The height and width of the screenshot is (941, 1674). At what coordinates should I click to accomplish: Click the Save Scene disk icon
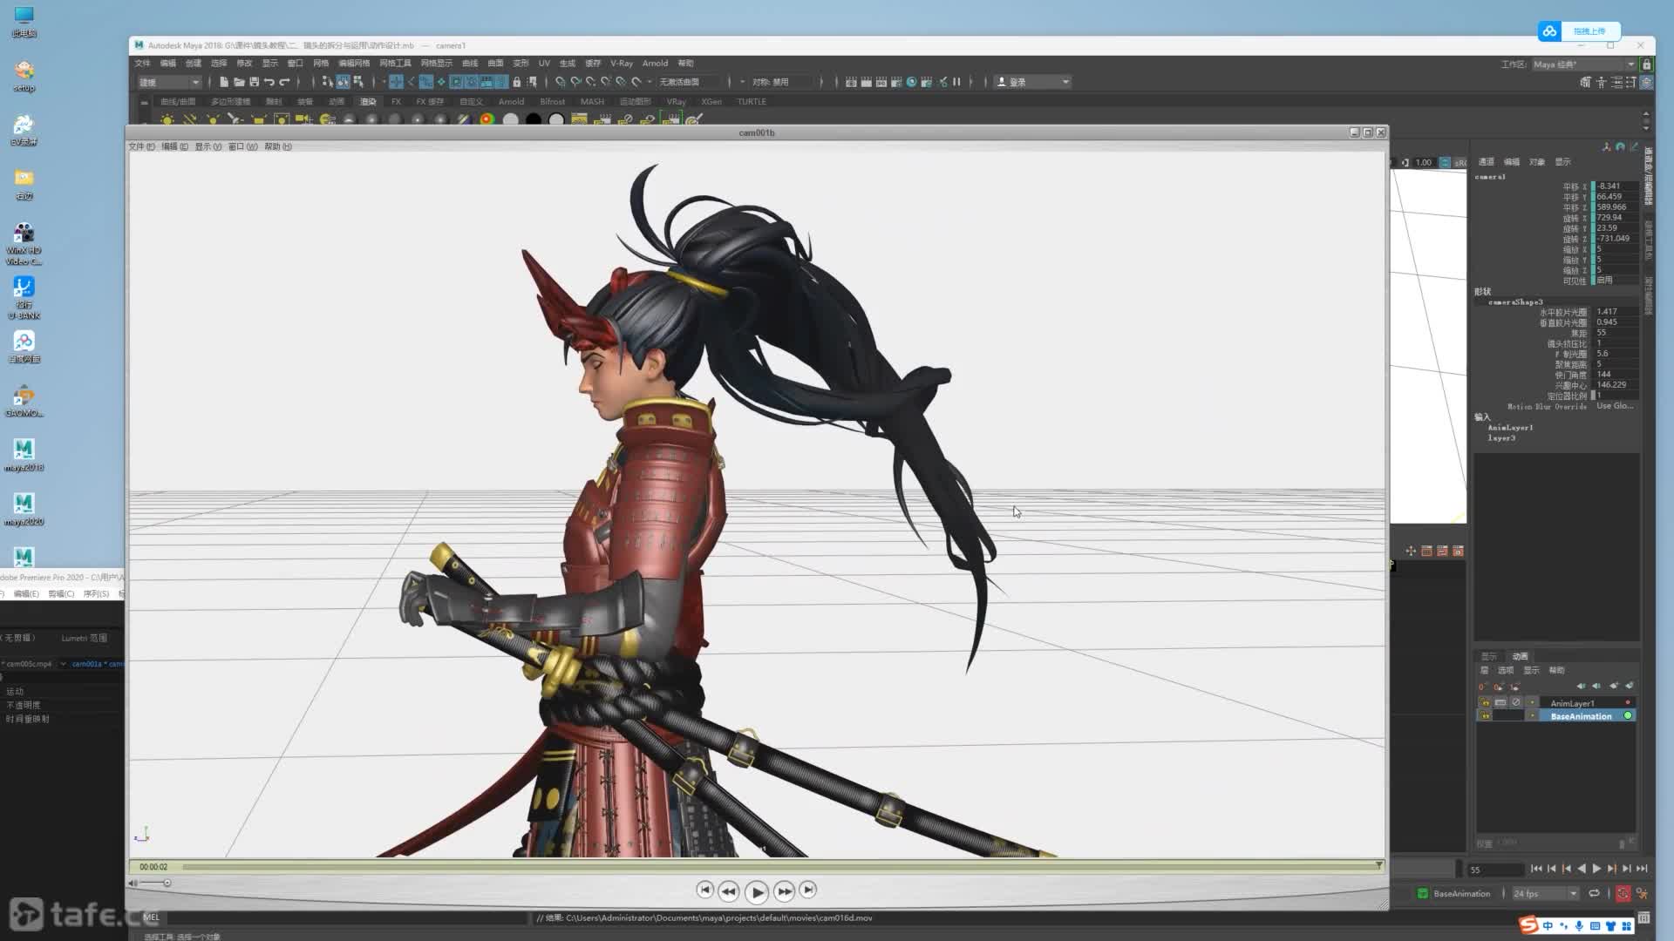pos(254,82)
